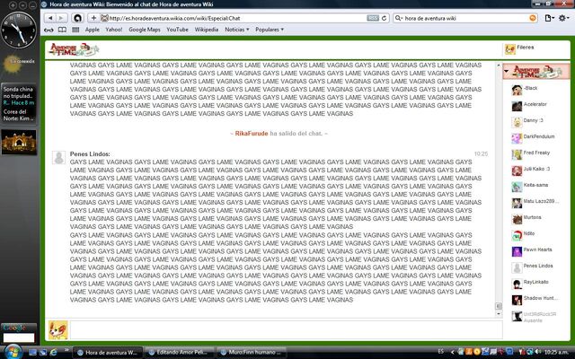Click the RikaFurude username link

[x=252, y=134]
